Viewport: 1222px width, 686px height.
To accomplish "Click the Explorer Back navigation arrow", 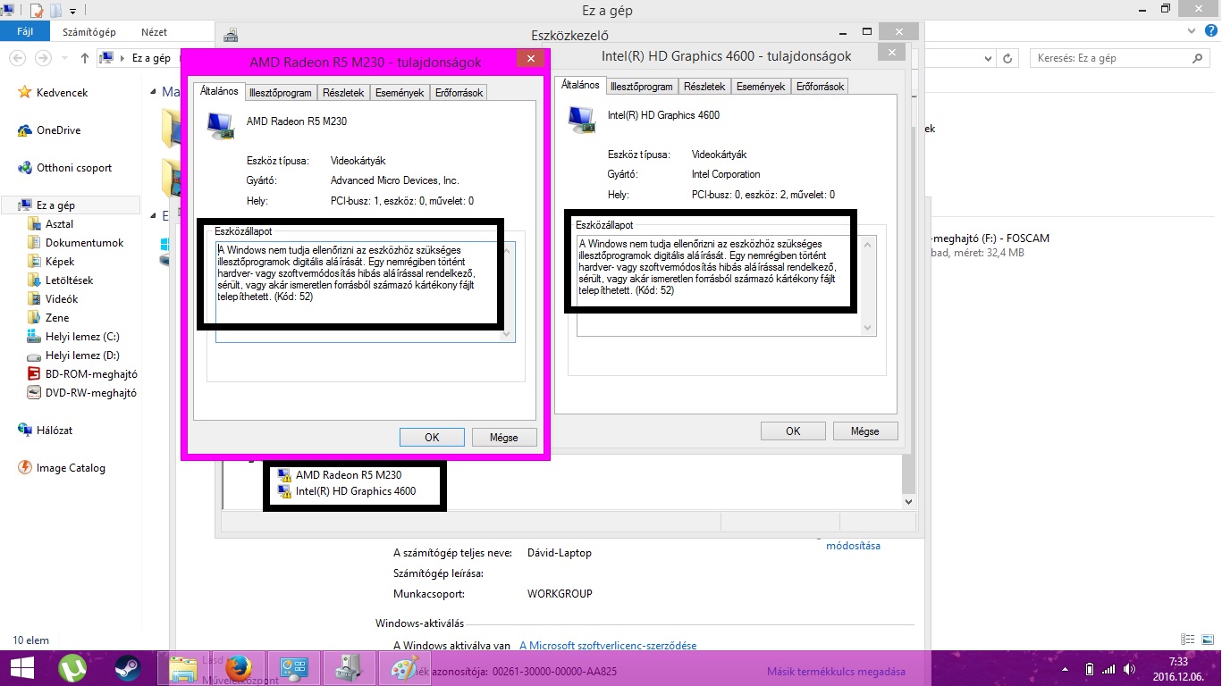I will pos(18,58).
